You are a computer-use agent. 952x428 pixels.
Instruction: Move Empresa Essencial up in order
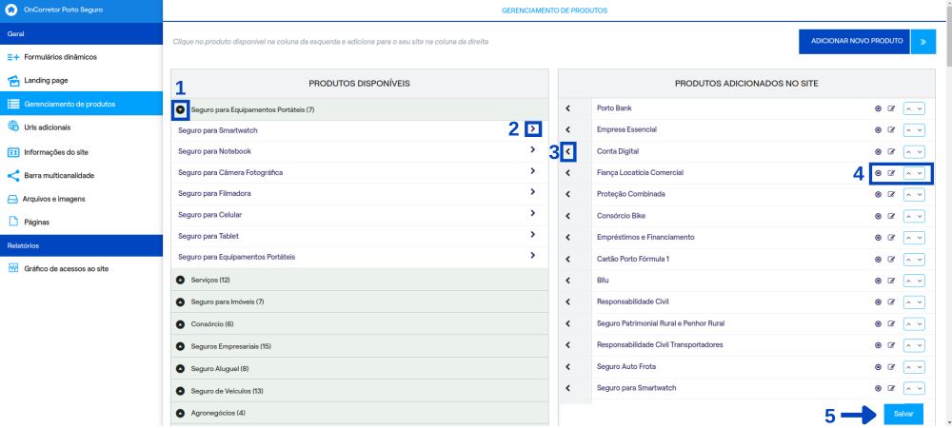pyautogui.click(x=909, y=129)
